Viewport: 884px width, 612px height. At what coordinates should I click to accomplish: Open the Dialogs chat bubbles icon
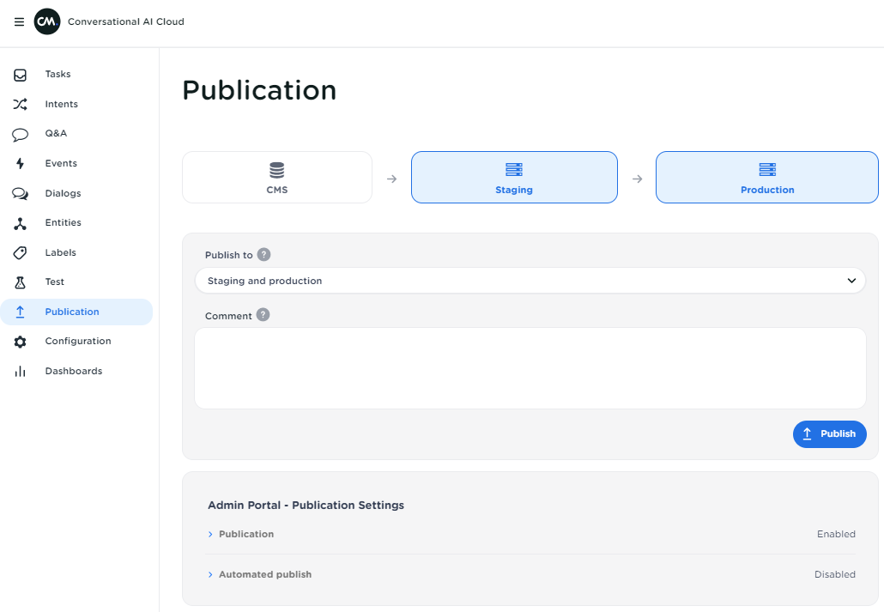point(21,194)
